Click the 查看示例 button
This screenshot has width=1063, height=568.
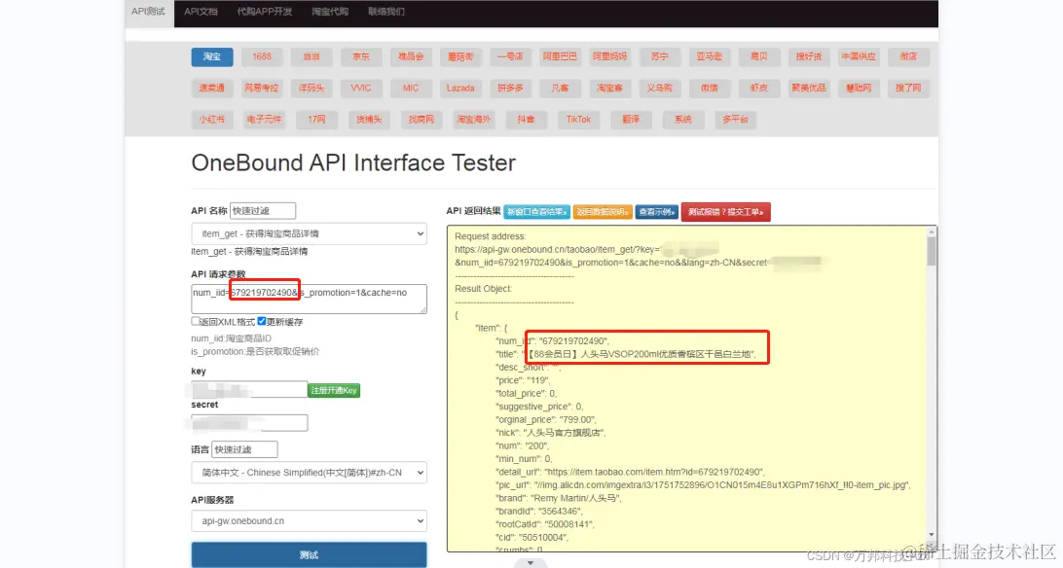pyautogui.click(x=657, y=212)
